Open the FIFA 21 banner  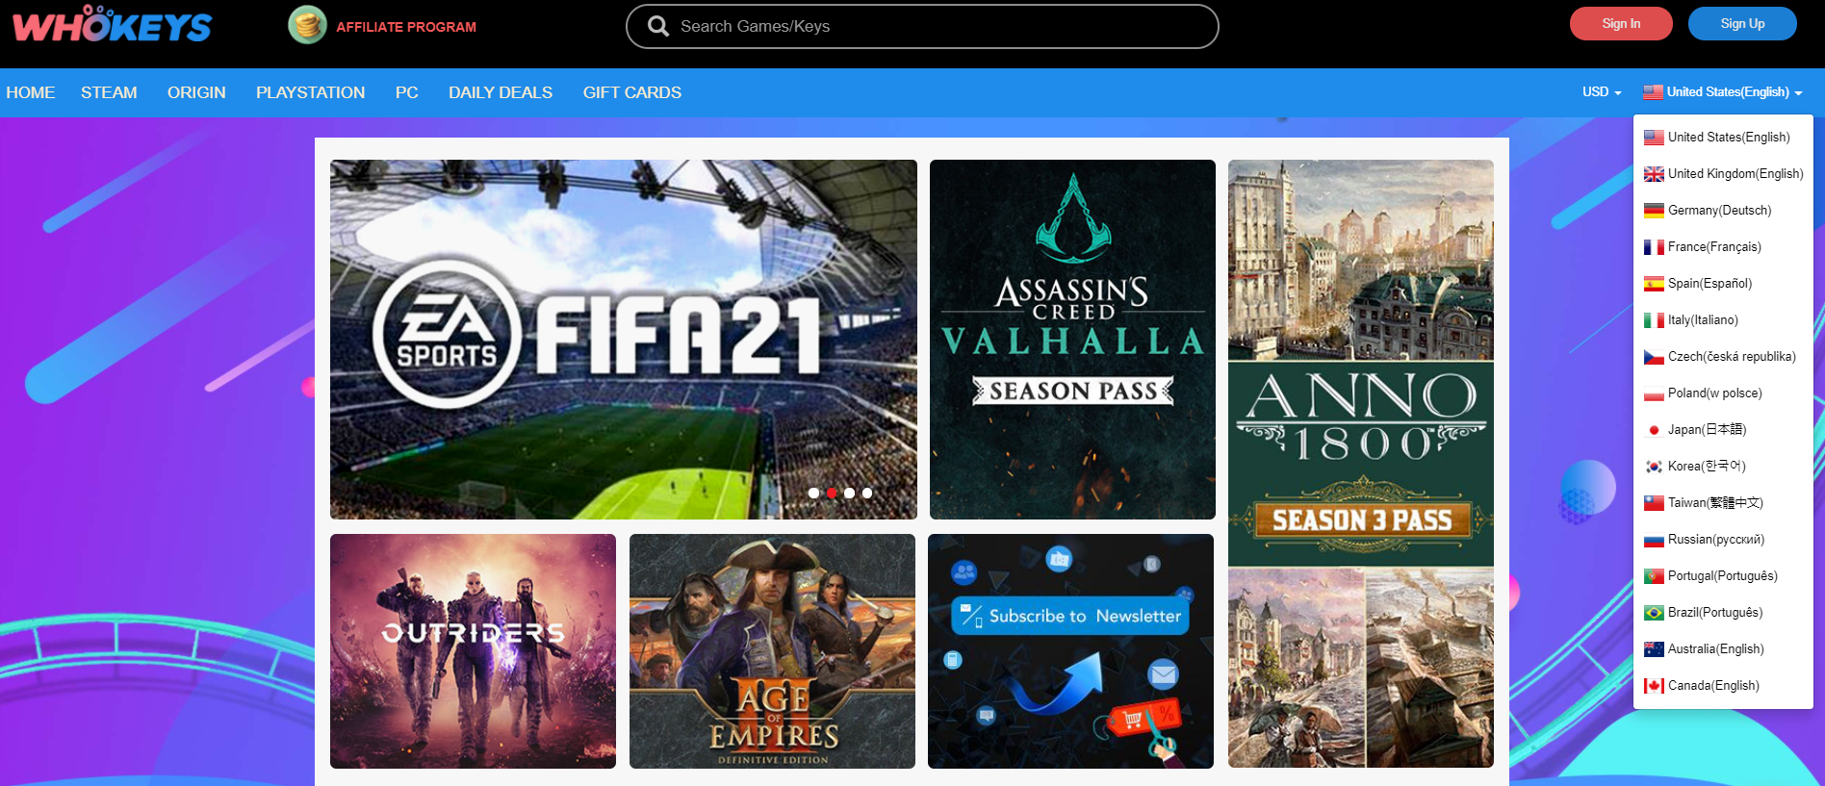[x=624, y=340]
